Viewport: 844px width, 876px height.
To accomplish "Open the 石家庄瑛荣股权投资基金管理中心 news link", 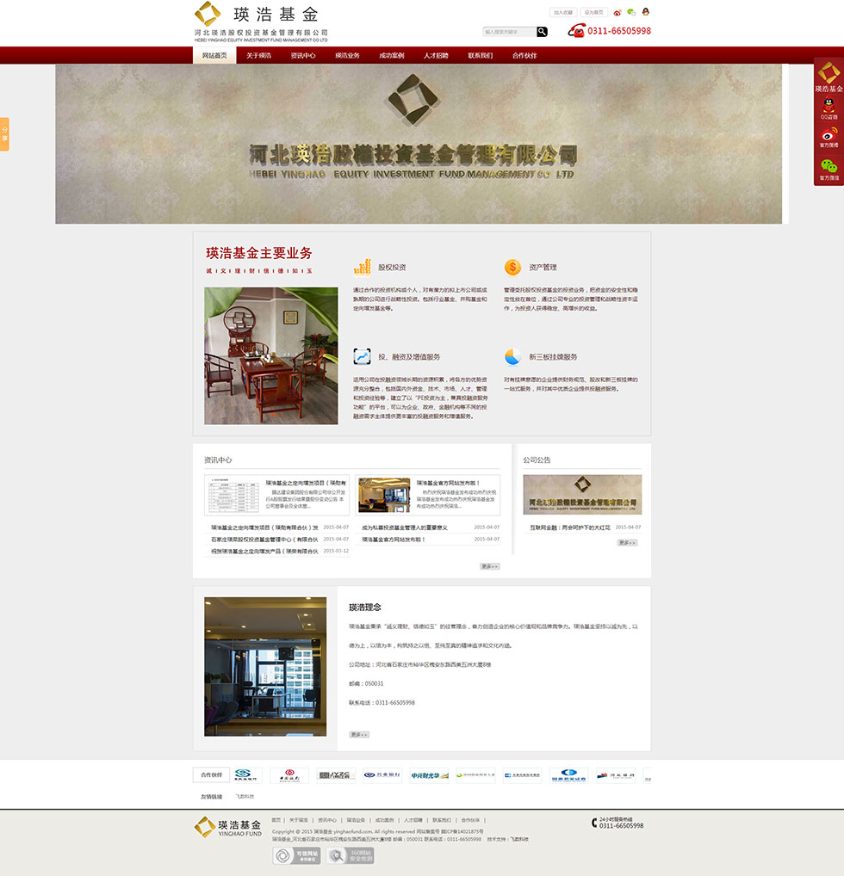I will (264, 540).
